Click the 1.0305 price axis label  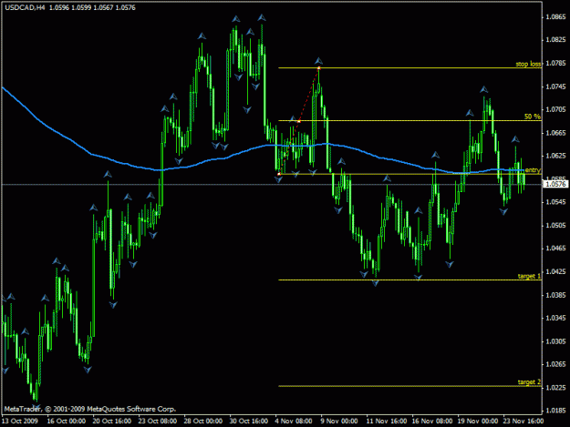coord(555,341)
